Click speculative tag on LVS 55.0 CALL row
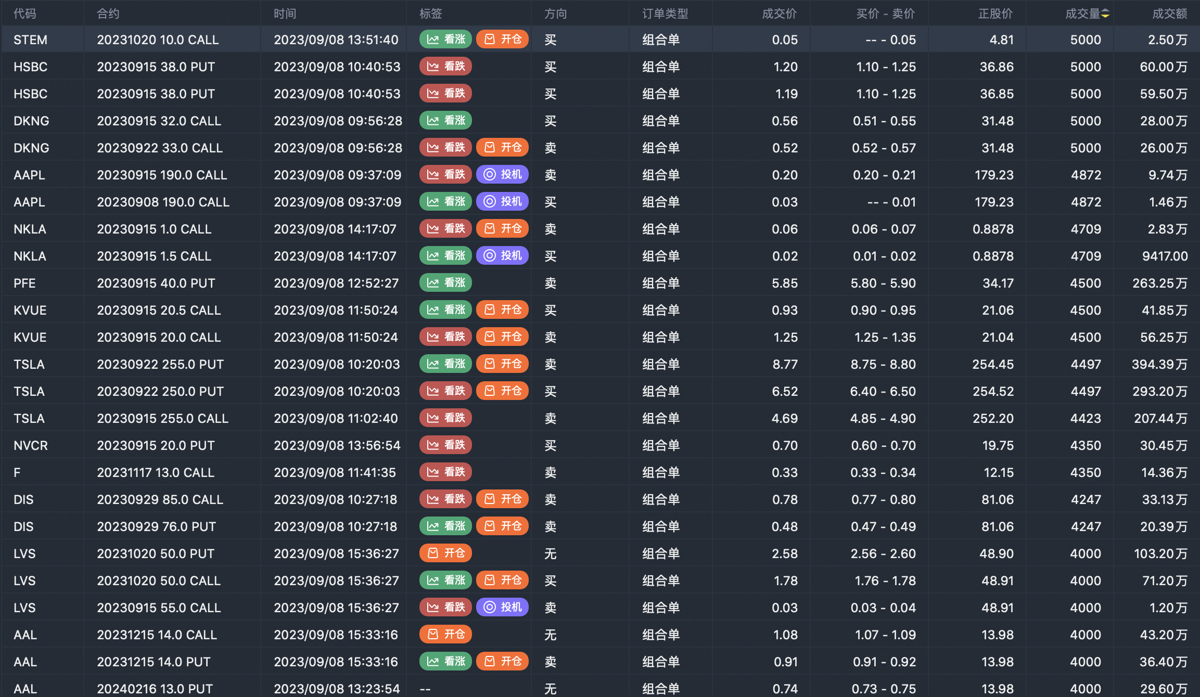 coord(502,608)
